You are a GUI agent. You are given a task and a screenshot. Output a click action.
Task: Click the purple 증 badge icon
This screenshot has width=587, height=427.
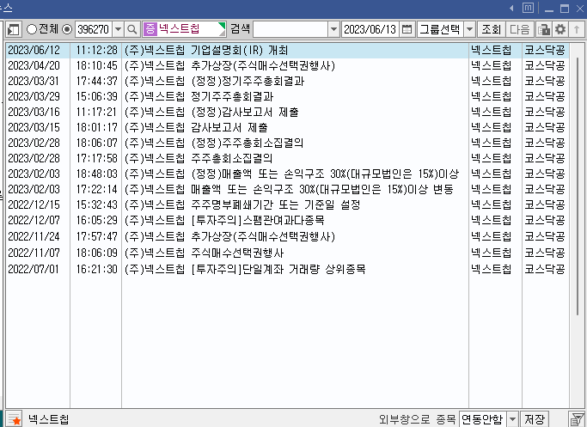[x=150, y=29]
